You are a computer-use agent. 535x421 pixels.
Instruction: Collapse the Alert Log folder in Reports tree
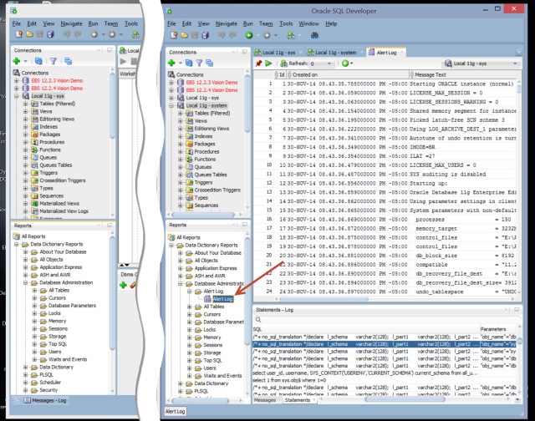(x=190, y=292)
